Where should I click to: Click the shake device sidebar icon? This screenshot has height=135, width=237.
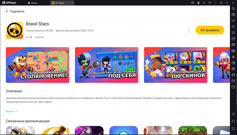233,75
